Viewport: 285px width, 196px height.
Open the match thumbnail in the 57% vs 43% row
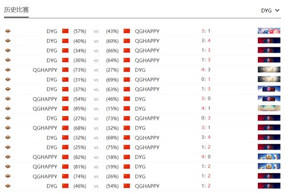269,31
